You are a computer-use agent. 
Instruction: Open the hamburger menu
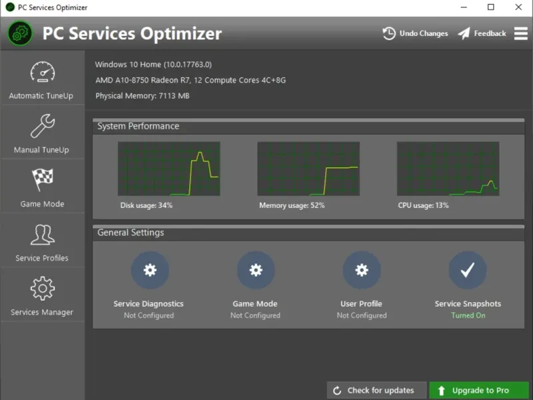[521, 33]
